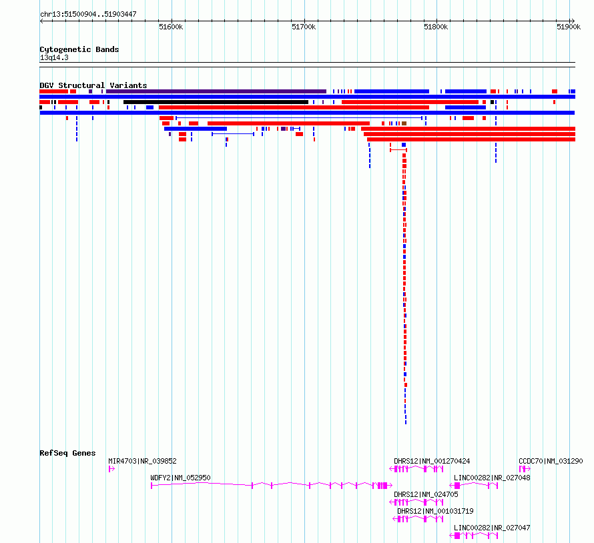The image size is (594, 543).
Task: Open the LINC00282|NR_027047 transcript label
Action: click(x=492, y=528)
